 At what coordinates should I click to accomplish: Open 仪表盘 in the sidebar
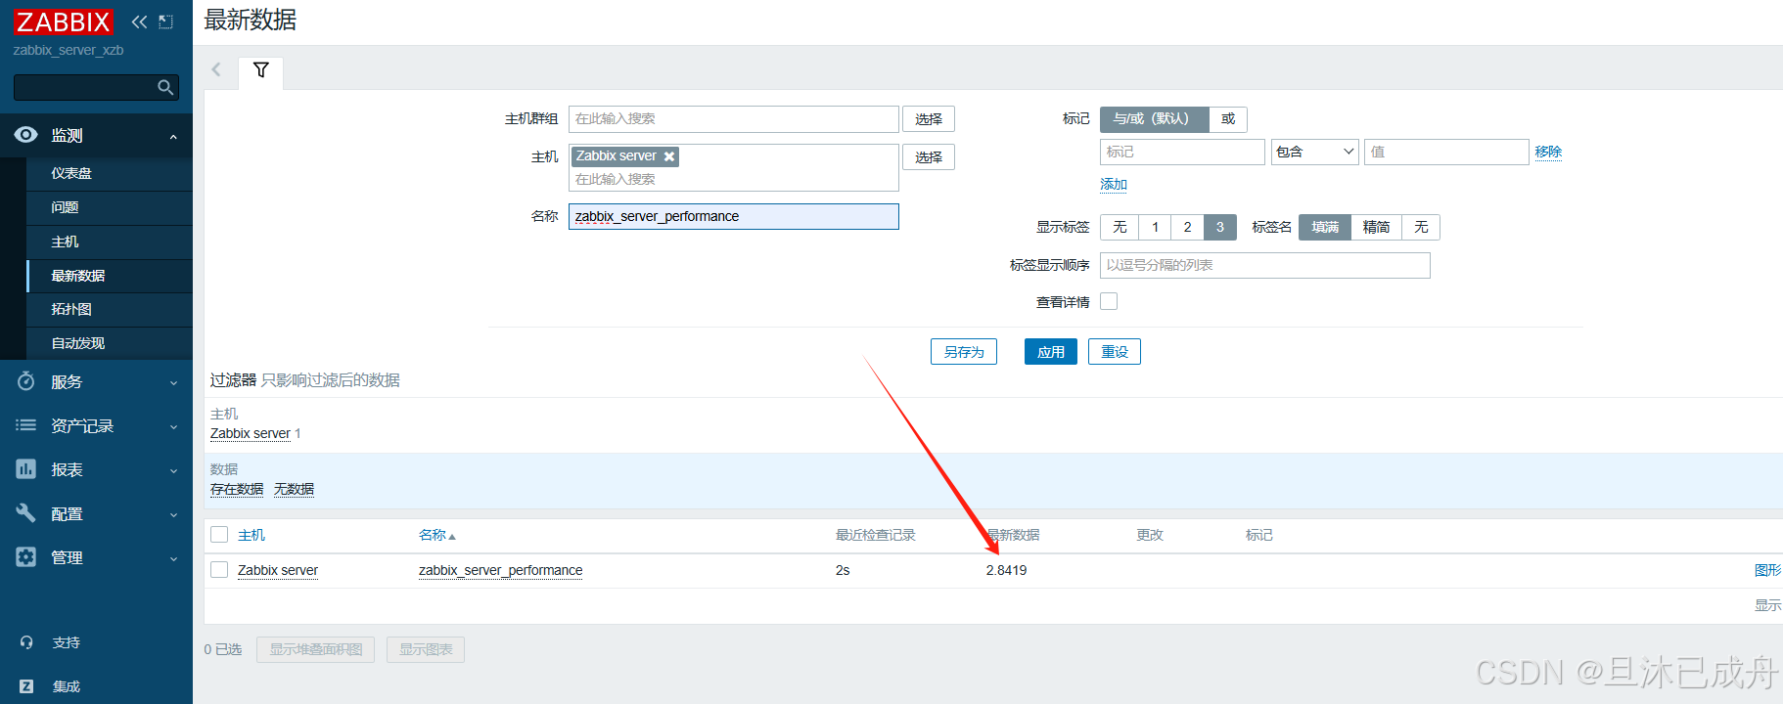[110, 173]
